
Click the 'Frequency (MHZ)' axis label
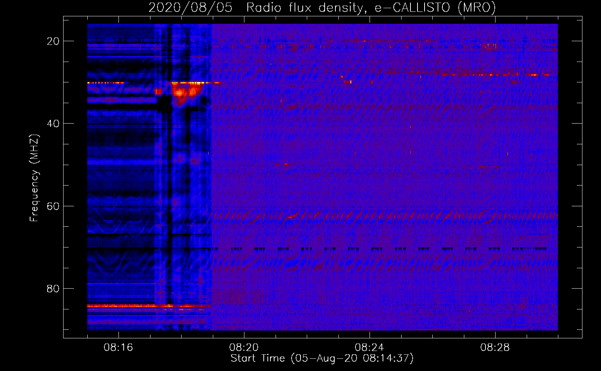(x=34, y=178)
